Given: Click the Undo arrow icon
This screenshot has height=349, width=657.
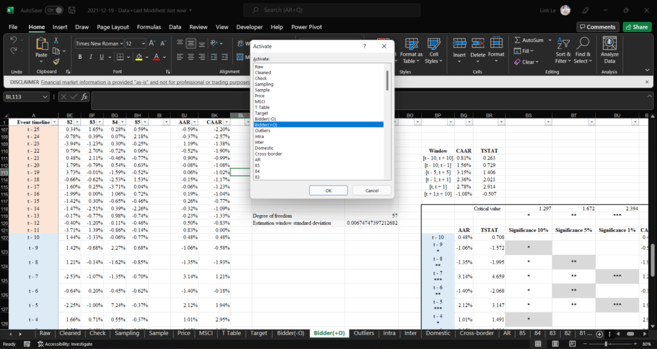Looking at the screenshot, I should coord(13,40).
